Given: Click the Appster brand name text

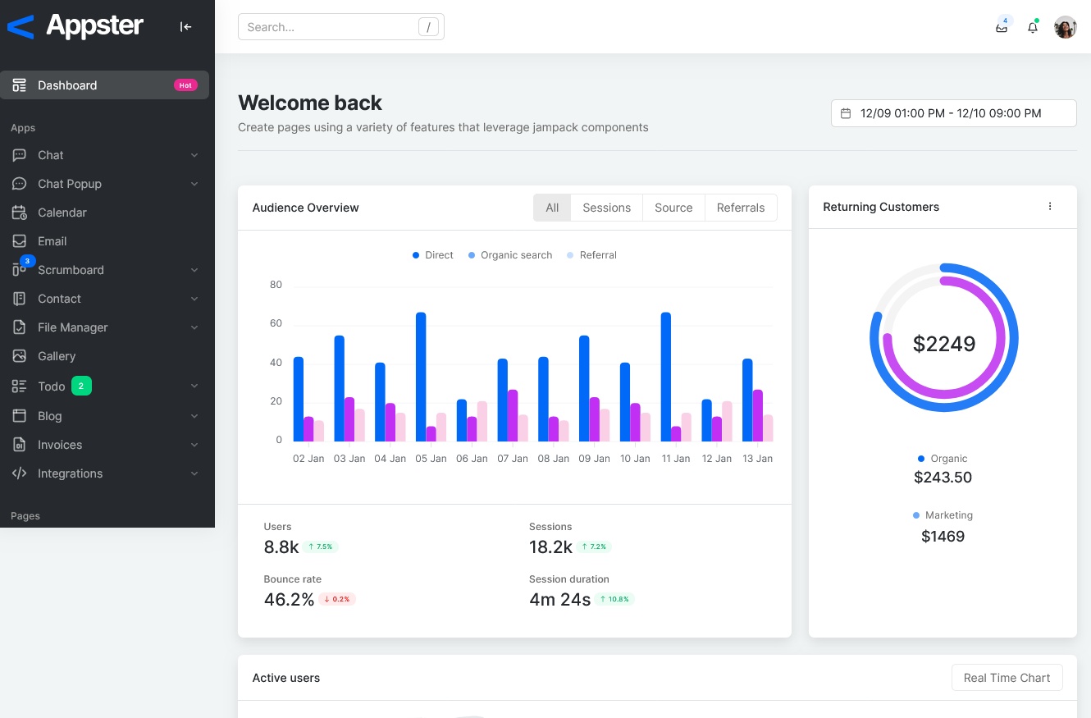Looking at the screenshot, I should click(95, 26).
